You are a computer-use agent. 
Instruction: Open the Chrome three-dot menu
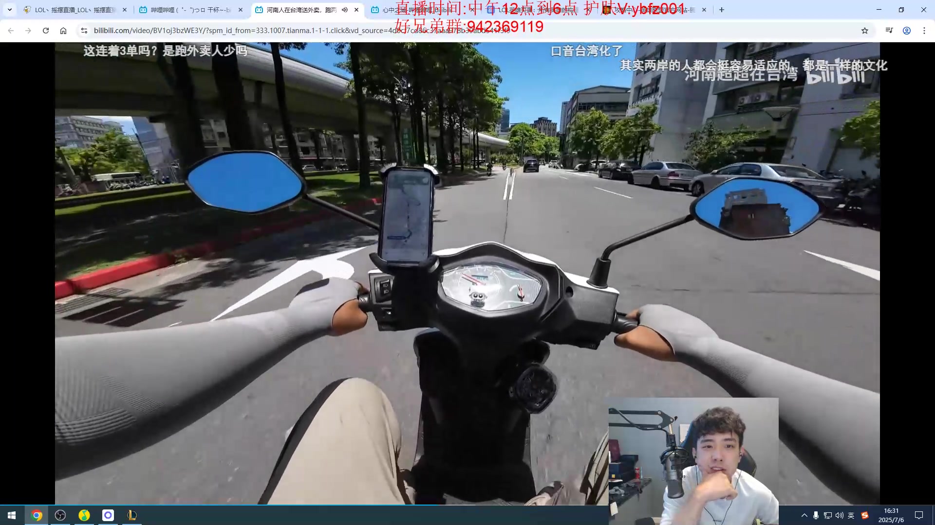click(924, 31)
